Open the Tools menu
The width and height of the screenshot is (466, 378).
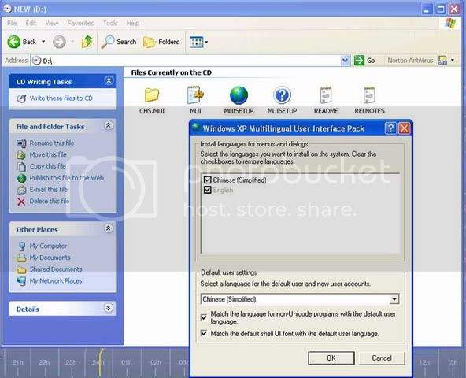point(110,23)
